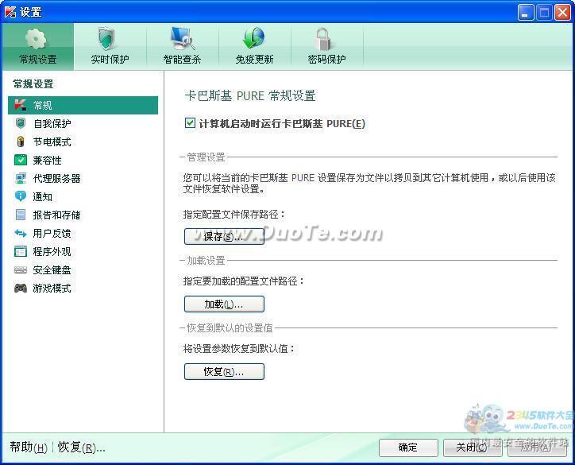This screenshot has height=465, width=575.
Task: Click the keyboard icon beside 安全键盘
Action: 21,270
